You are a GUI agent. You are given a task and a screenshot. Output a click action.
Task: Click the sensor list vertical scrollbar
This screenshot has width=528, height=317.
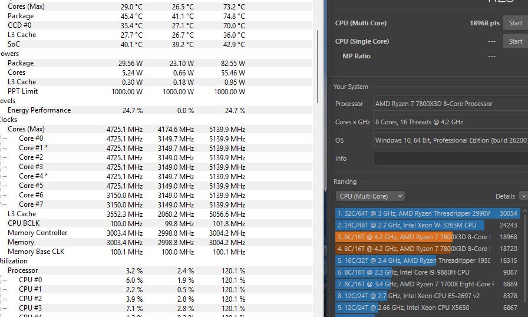coord(318,67)
